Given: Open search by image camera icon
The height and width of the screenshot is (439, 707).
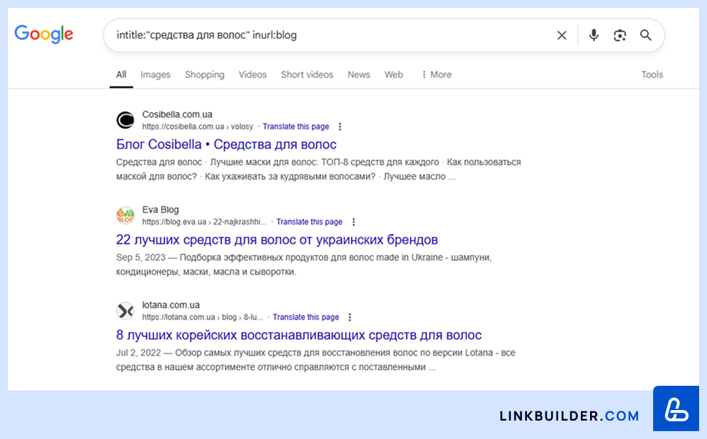Looking at the screenshot, I should point(620,35).
